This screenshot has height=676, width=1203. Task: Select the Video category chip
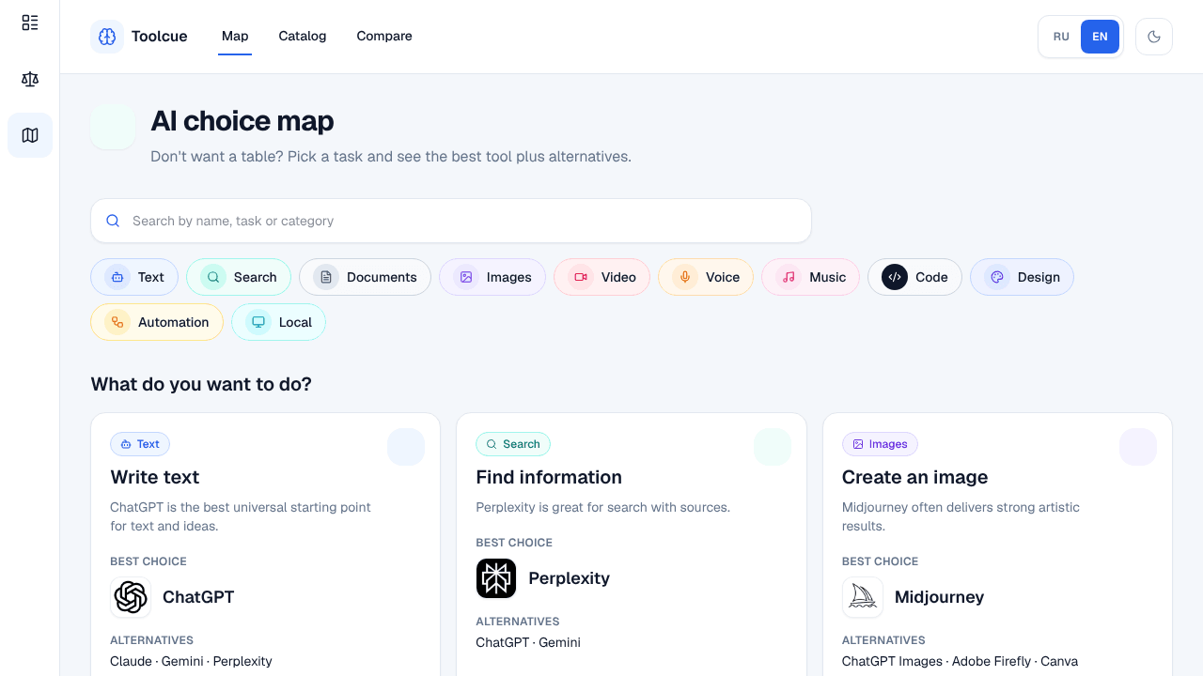[601, 277]
